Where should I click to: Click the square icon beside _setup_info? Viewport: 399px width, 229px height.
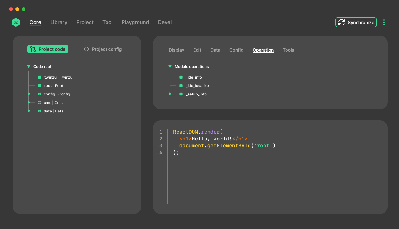[x=181, y=94]
